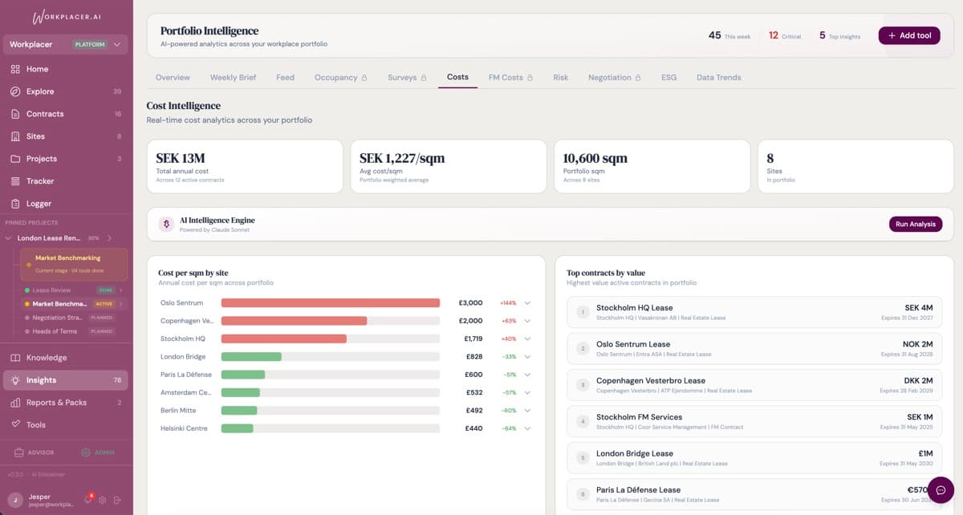The height and width of the screenshot is (515, 963).
Task: Click the lock icon next to Occupancy
Action: click(x=364, y=78)
